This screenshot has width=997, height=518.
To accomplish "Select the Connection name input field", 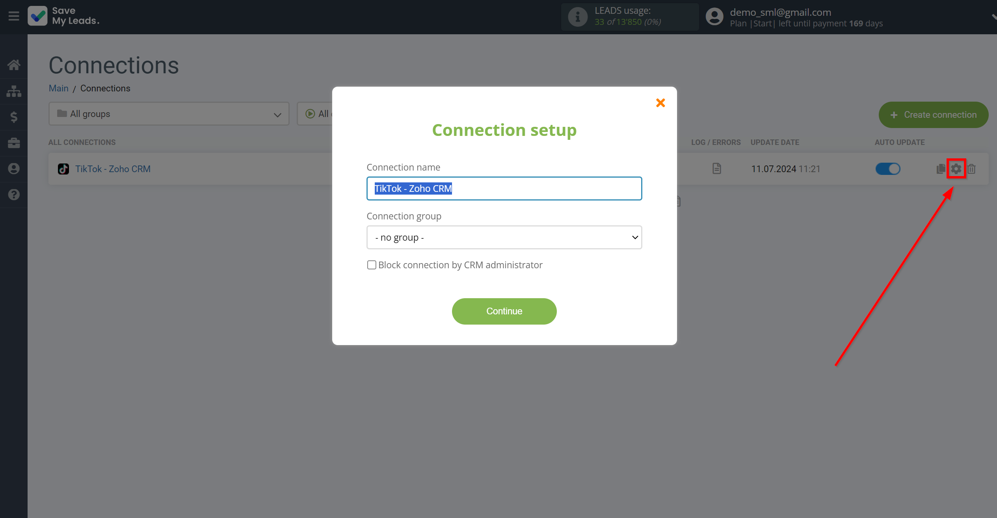I will pos(504,188).
